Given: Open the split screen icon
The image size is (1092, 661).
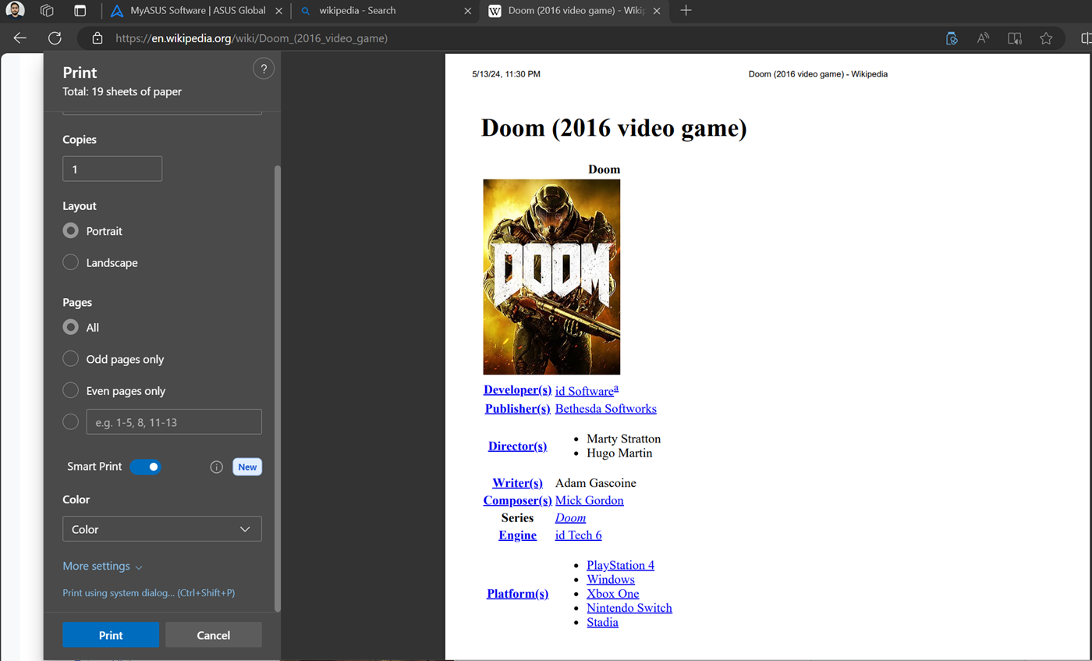Looking at the screenshot, I should 1086,37.
